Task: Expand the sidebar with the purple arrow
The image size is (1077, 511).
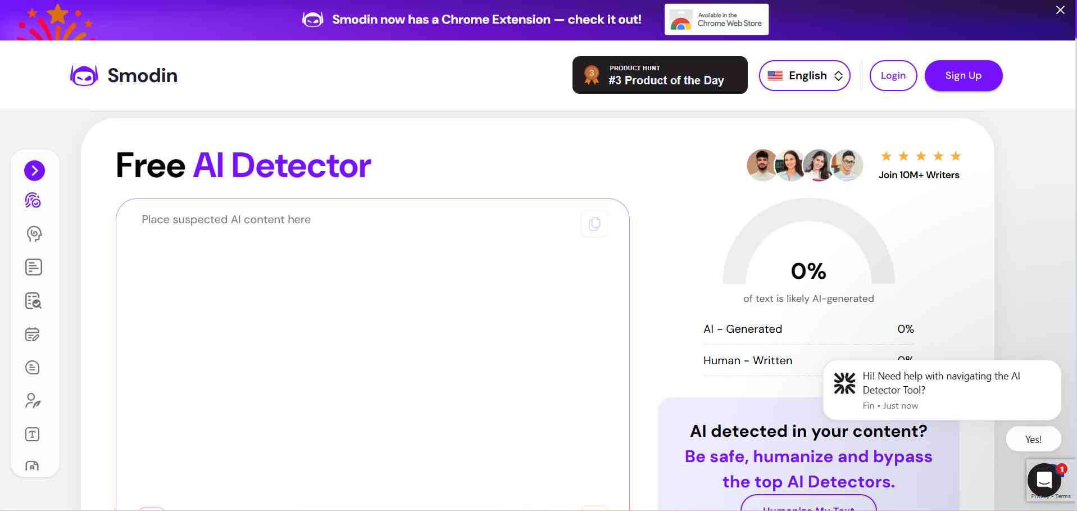Action: [34, 170]
